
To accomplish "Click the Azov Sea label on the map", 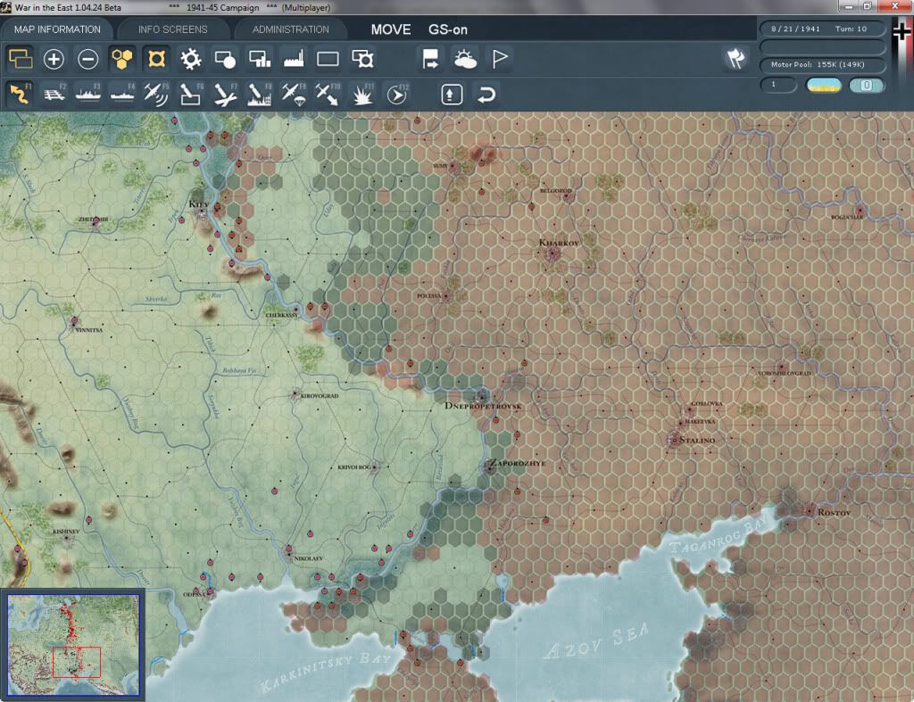I will tap(596, 640).
